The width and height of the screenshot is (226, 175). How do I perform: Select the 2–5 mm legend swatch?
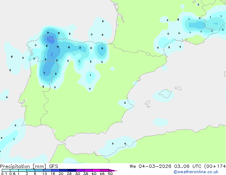coord(31,170)
